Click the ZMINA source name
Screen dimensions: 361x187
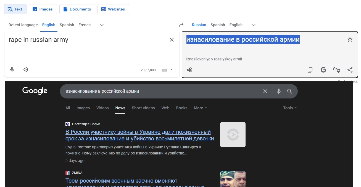click(77, 173)
